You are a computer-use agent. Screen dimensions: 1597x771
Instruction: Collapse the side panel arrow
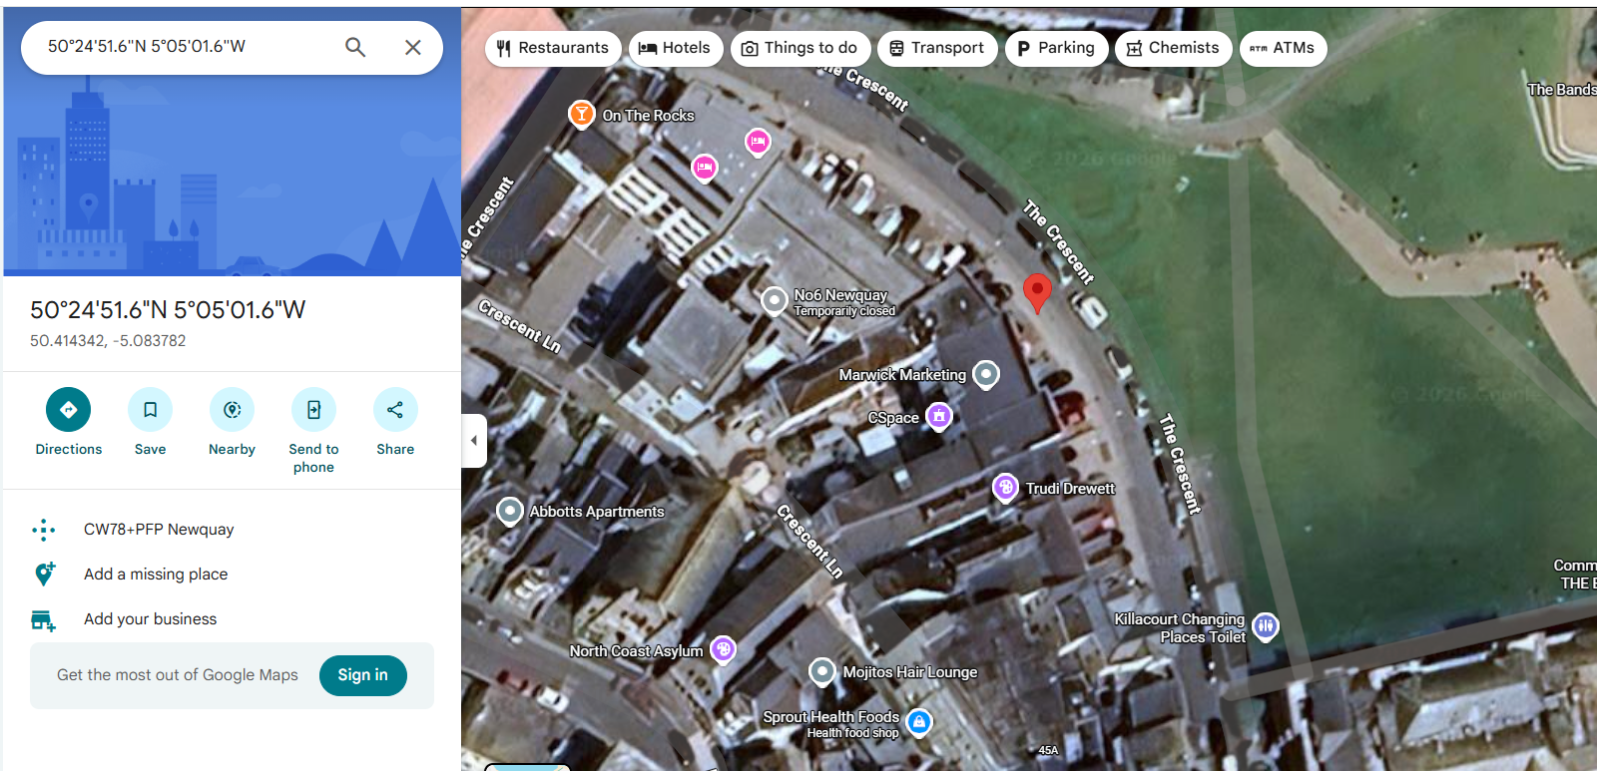coord(474,440)
